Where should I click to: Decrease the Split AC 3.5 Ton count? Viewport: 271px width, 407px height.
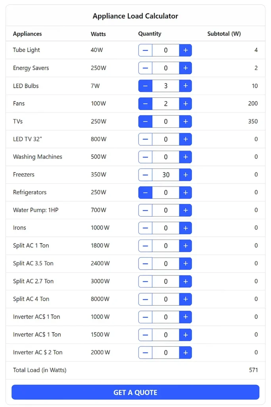pyautogui.click(x=145, y=264)
